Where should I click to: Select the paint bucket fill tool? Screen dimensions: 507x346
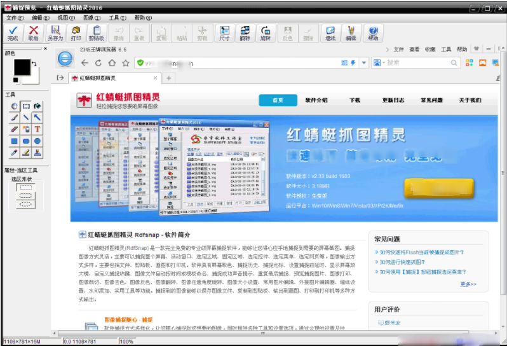coord(37,106)
